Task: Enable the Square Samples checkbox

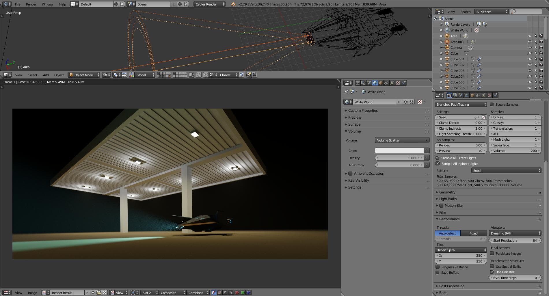Action: 492,105
